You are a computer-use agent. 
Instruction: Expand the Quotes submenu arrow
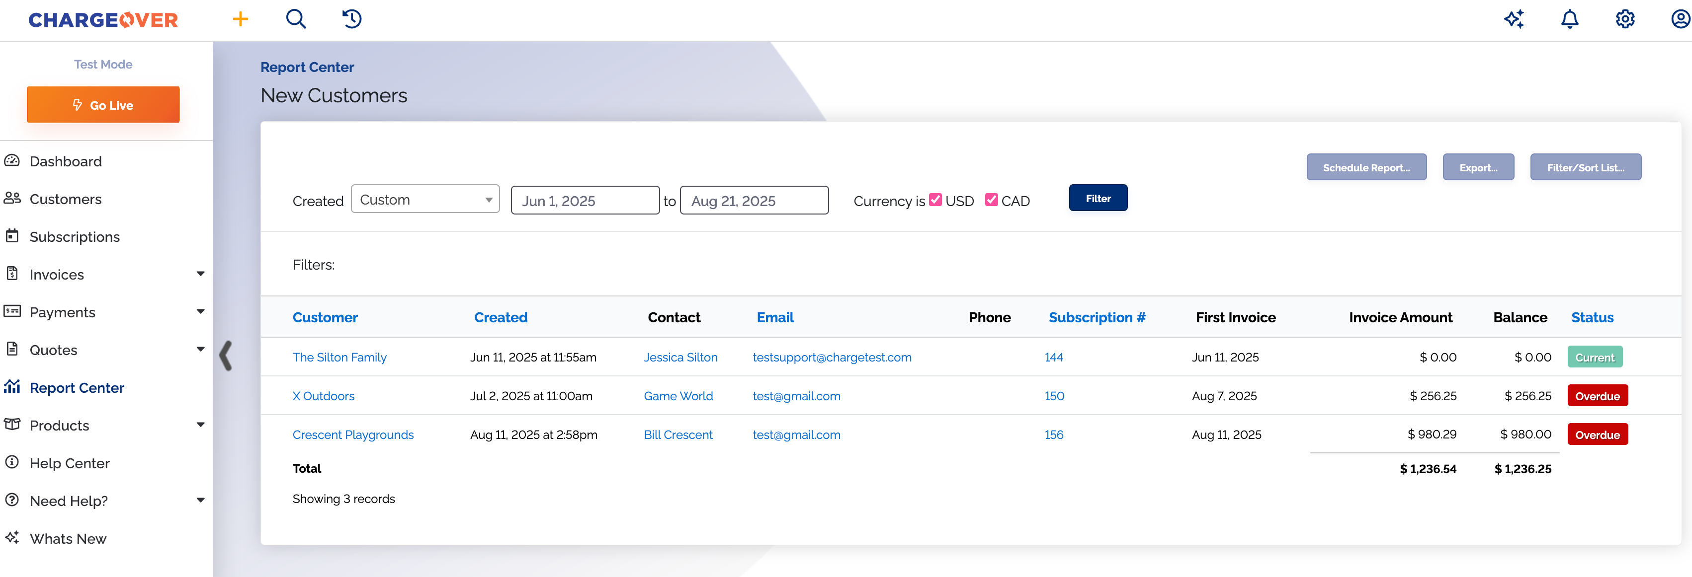(200, 349)
